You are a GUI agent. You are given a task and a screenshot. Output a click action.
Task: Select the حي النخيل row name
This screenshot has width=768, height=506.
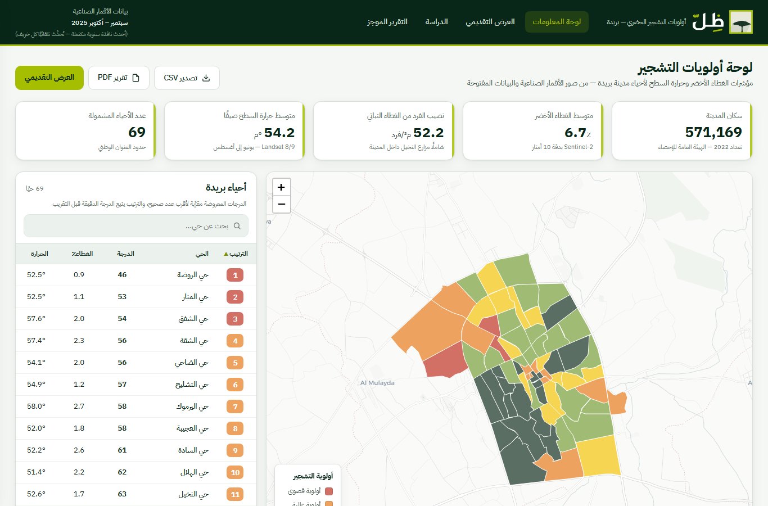(x=193, y=494)
